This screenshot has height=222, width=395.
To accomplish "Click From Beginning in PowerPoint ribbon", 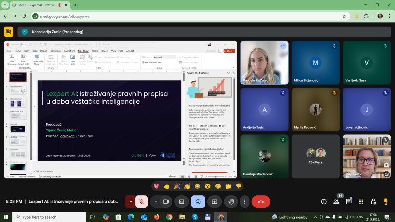I will (x=12, y=60).
